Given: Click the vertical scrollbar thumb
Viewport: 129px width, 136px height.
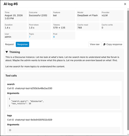Looking at the screenshot, I should [x=128, y=70].
